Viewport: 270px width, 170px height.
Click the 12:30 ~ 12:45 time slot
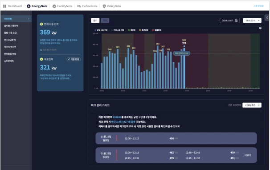coord(192,153)
